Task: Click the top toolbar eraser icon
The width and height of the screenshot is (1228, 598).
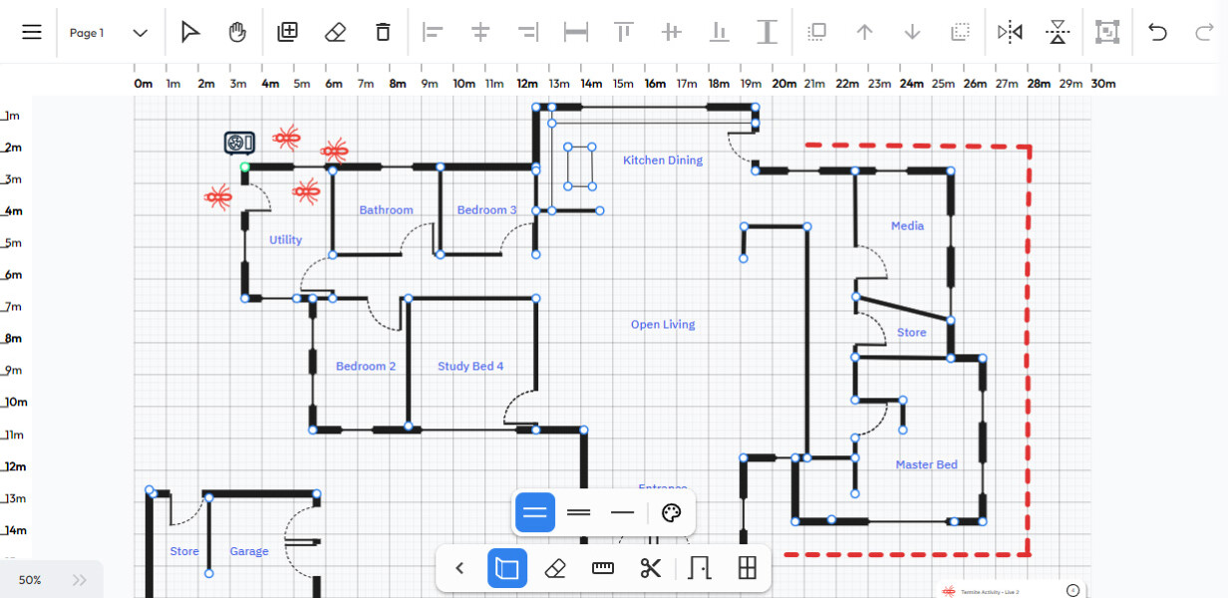Action: pyautogui.click(x=335, y=32)
